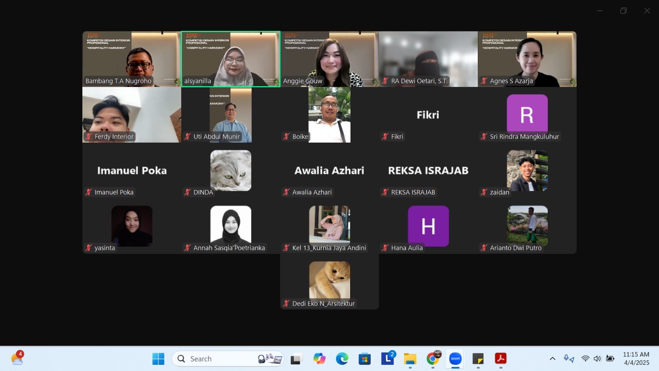Screen dimensions: 659x371
Task: Expand the system tray hidden icons chevron
Action: click(x=552, y=359)
